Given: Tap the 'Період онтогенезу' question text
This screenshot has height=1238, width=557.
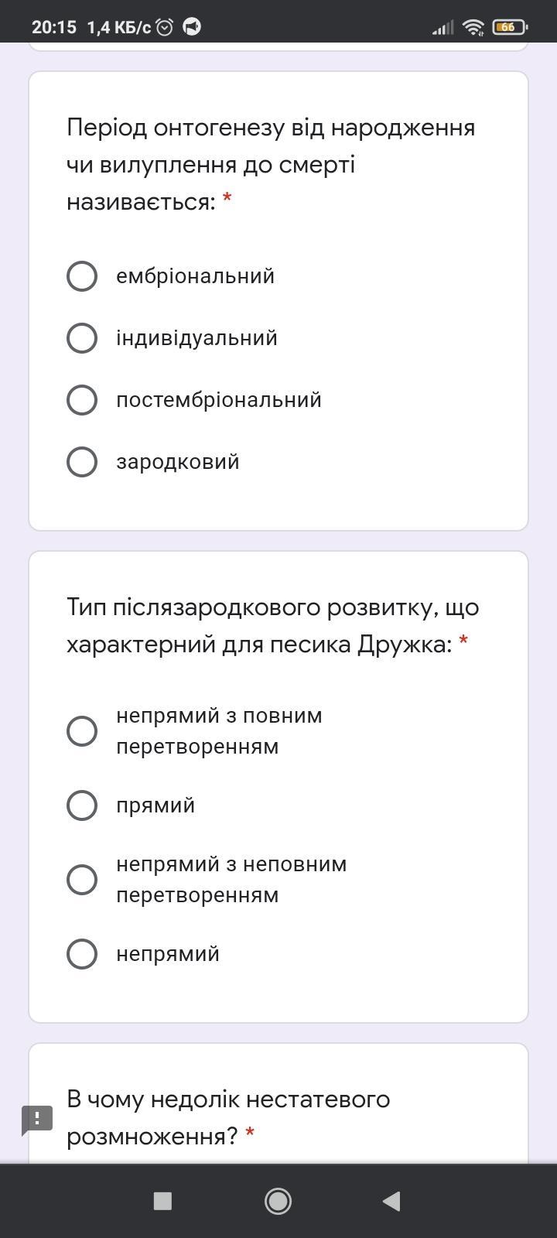Looking at the screenshot, I should point(271,164).
